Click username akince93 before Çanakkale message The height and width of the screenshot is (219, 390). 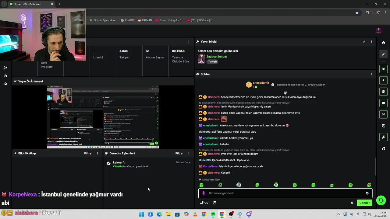204,160
